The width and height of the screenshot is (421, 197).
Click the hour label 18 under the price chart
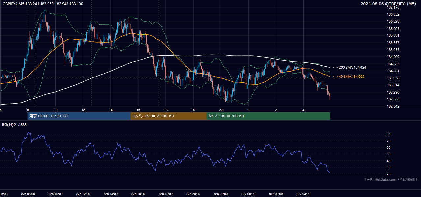[x=166, y=110]
